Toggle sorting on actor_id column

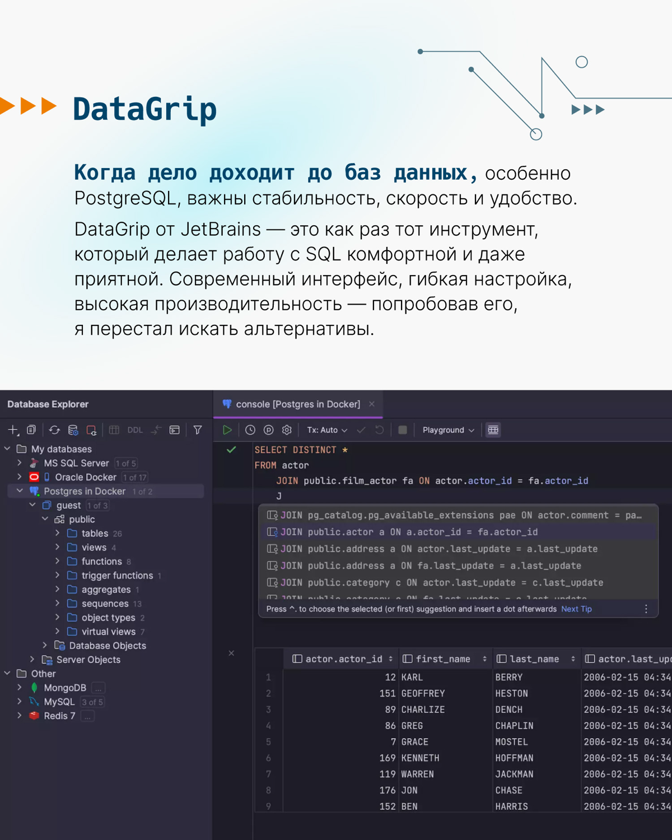click(x=391, y=659)
